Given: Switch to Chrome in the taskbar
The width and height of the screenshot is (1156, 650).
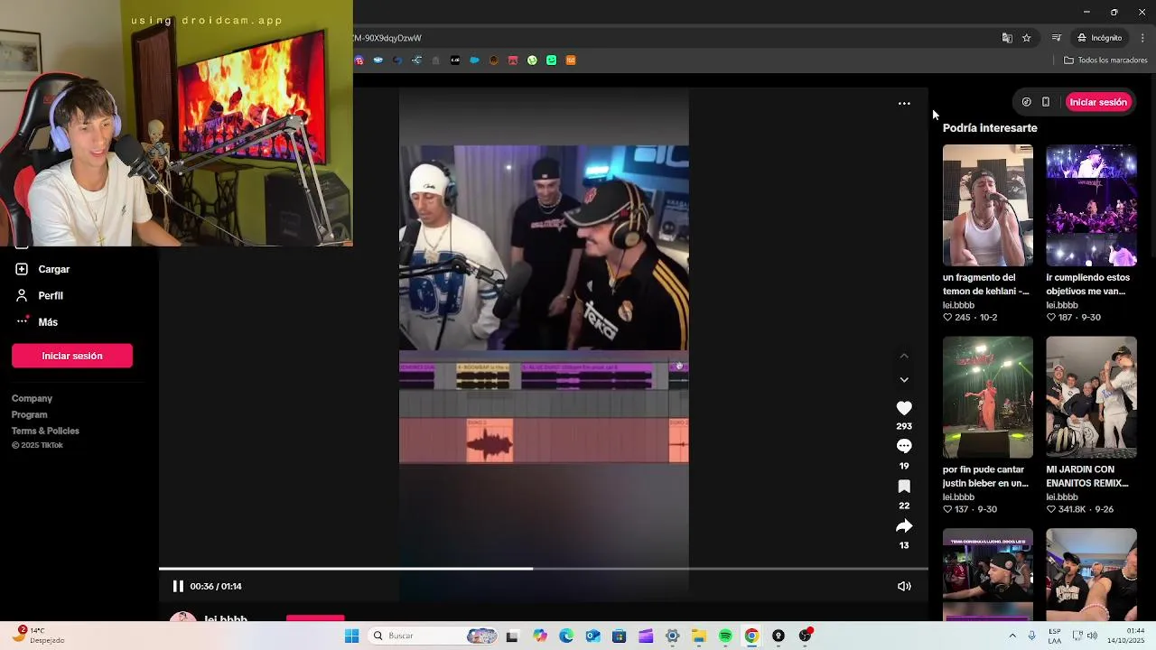Looking at the screenshot, I should point(751,636).
